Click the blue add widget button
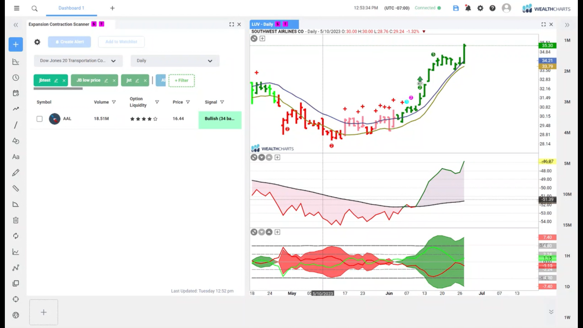Image resolution: width=583 pixels, height=328 pixels. pos(16,44)
